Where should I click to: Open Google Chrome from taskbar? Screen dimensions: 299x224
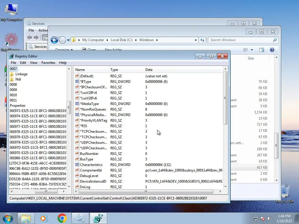coord(62,218)
